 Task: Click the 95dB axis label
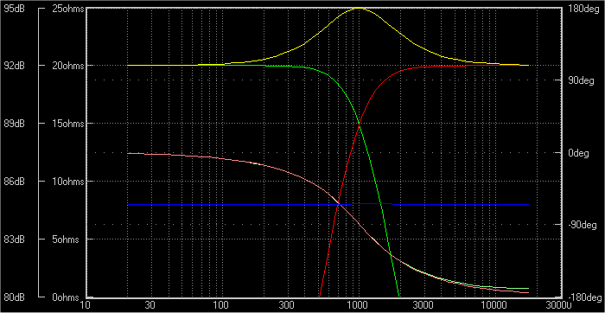pos(14,9)
